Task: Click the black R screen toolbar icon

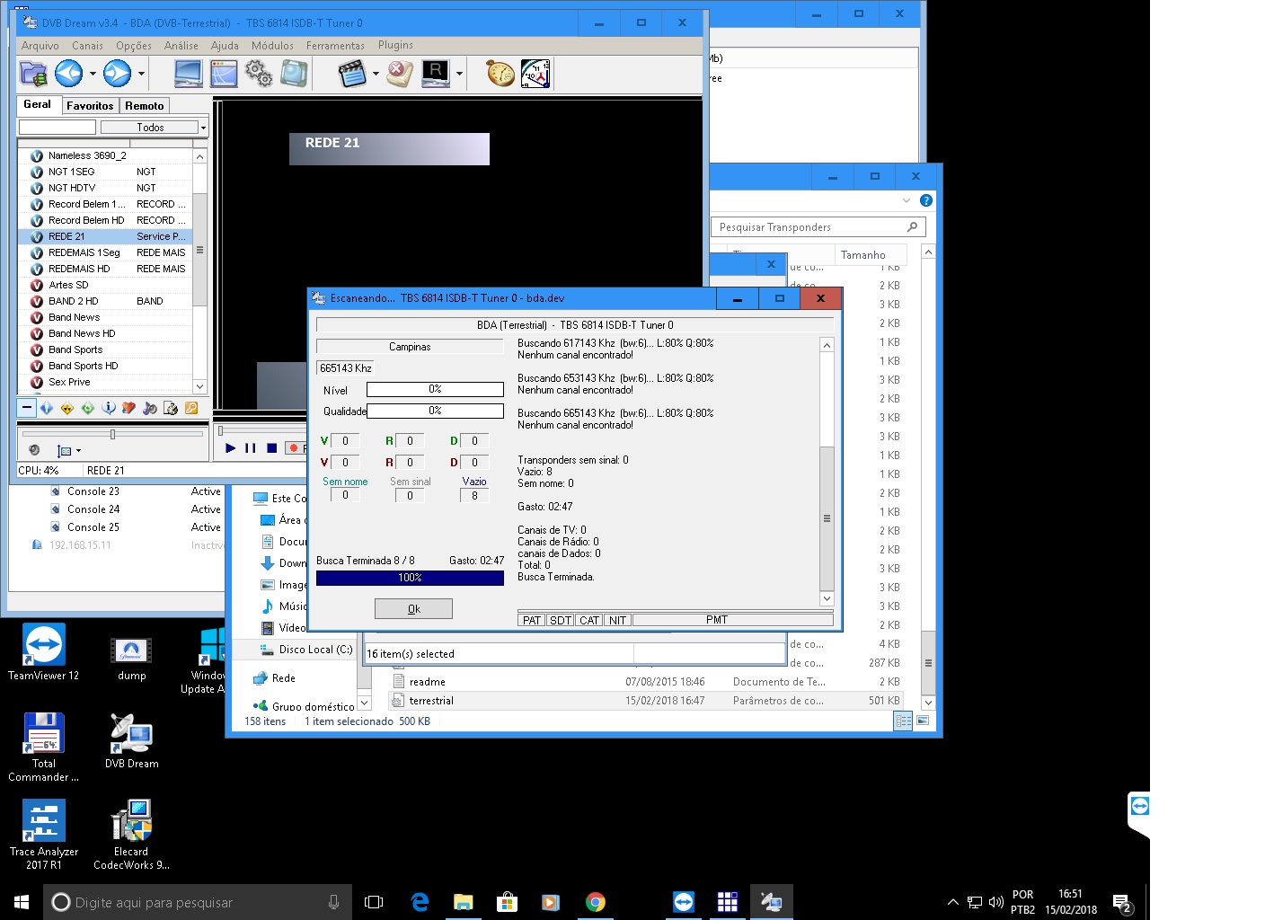Action: point(435,73)
